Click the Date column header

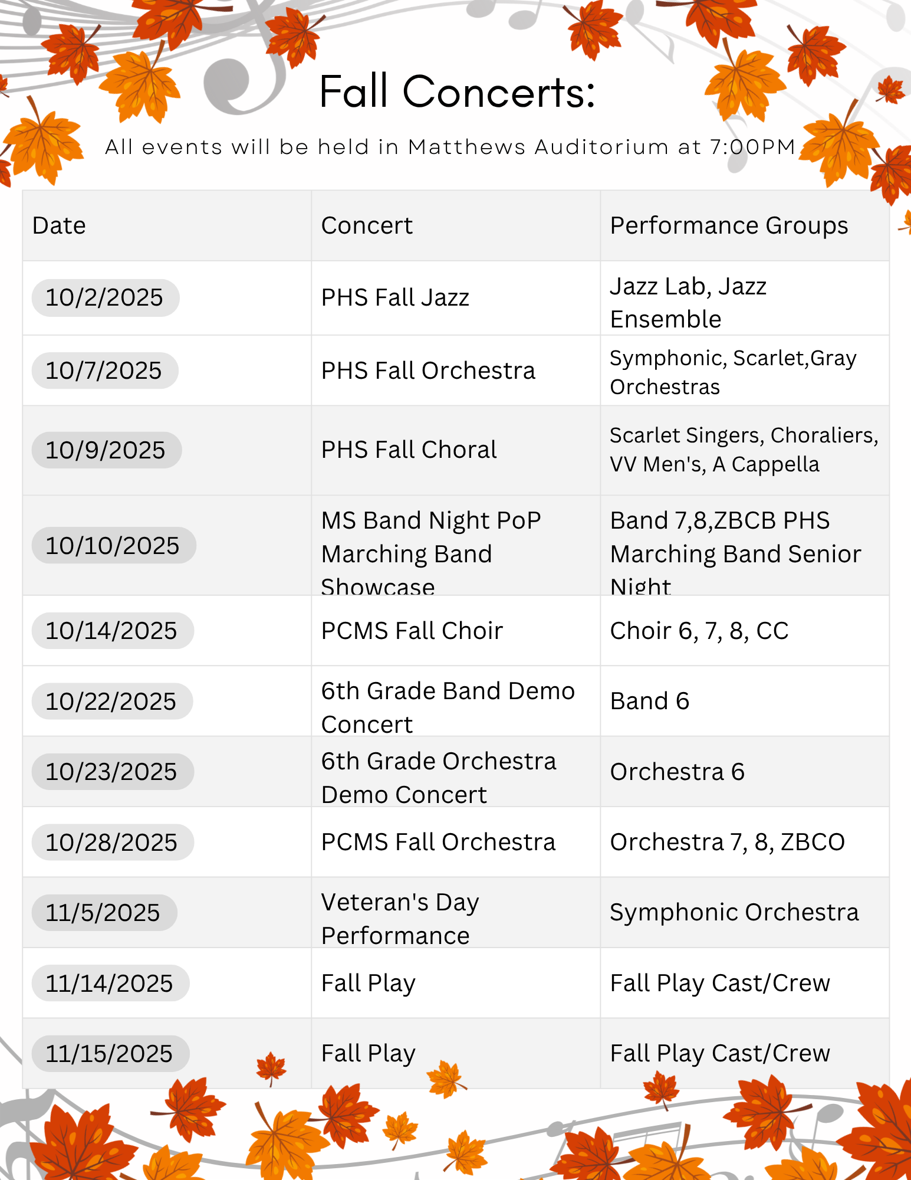click(x=60, y=225)
